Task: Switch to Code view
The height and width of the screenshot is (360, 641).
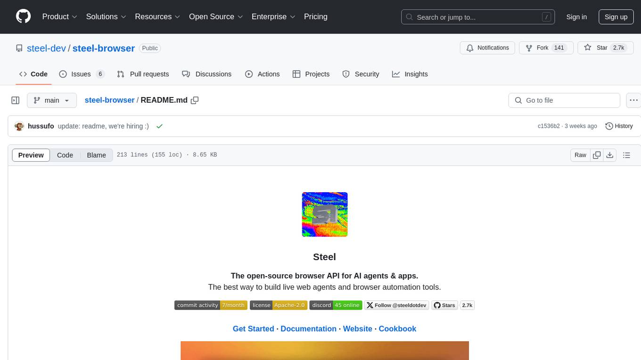Action: tap(65, 155)
